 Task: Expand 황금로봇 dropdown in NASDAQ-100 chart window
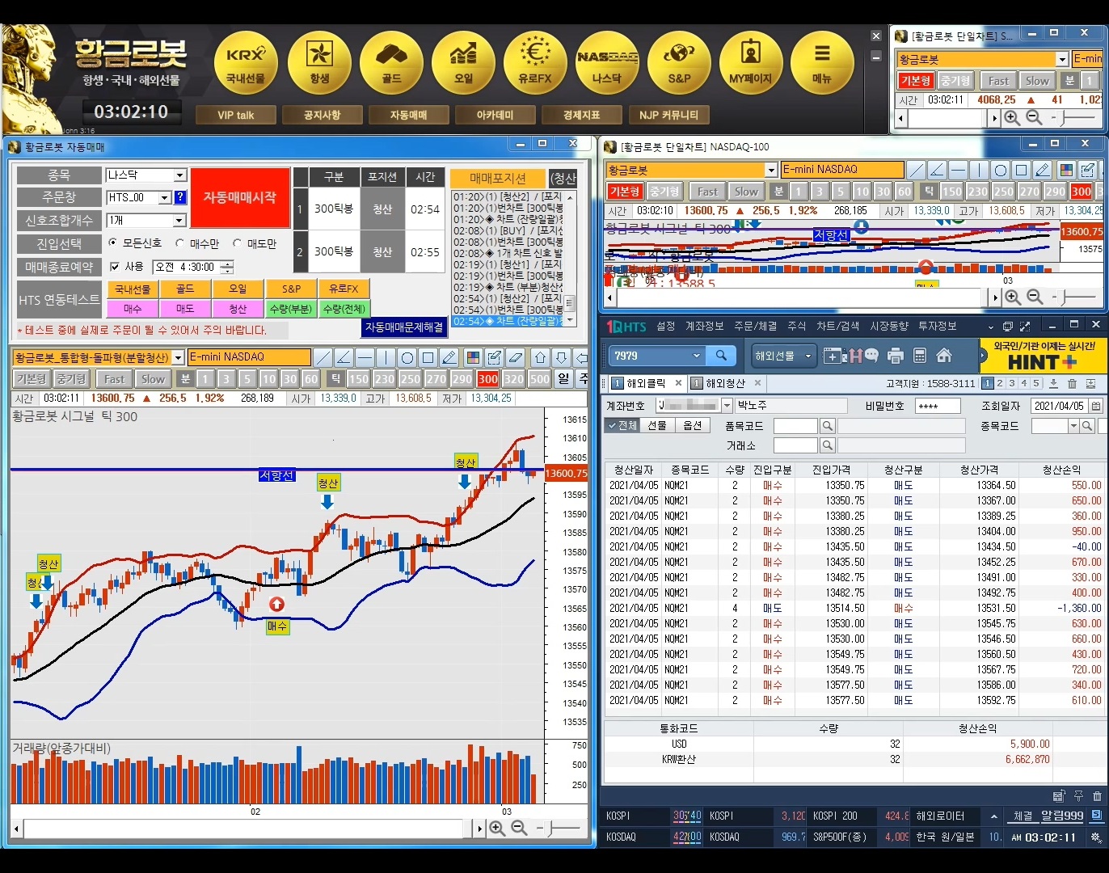point(771,170)
